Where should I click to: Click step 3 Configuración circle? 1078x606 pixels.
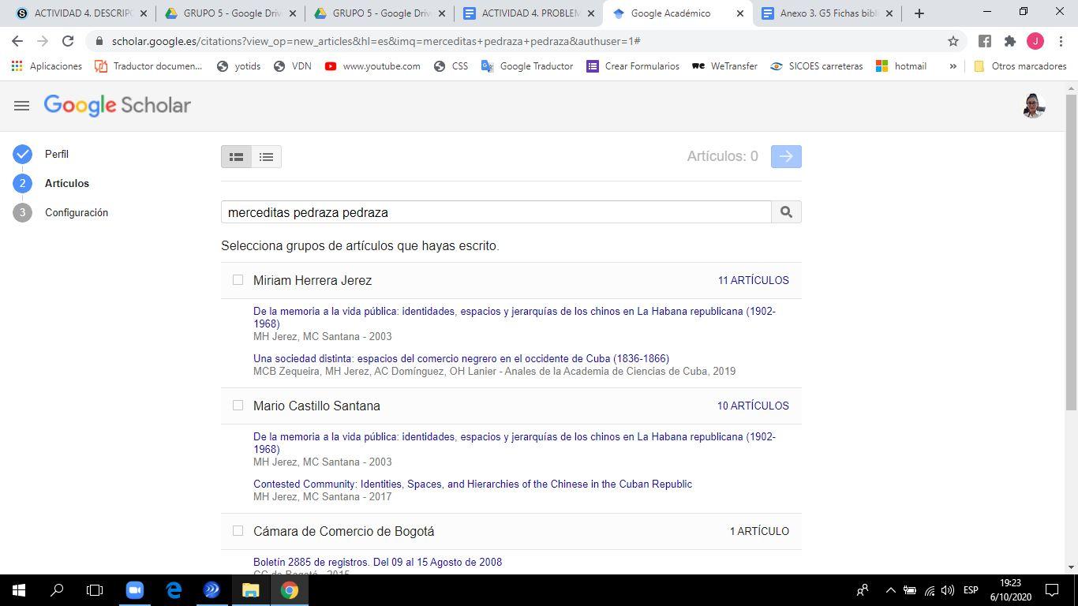point(22,212)
